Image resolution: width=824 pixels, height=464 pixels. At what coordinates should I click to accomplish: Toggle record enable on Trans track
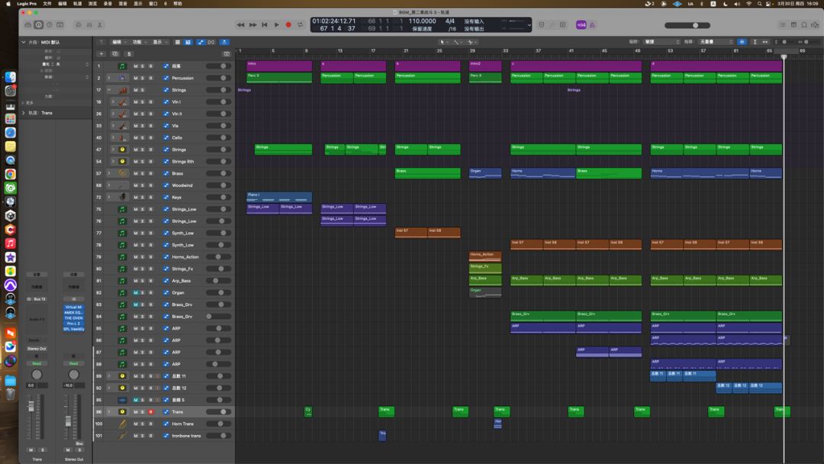150,412
